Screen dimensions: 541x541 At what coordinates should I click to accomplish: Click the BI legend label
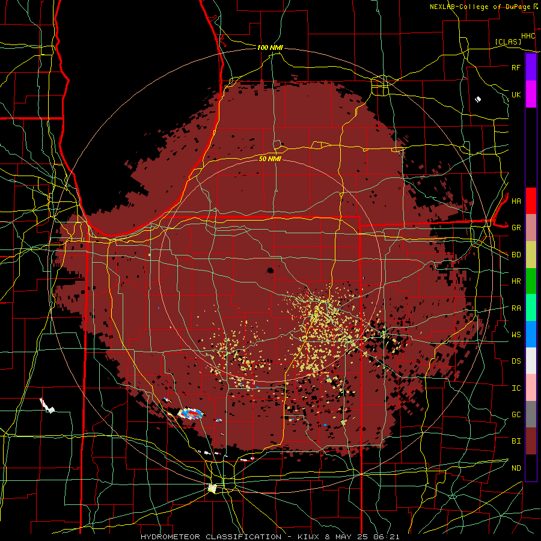coord(516,441)
